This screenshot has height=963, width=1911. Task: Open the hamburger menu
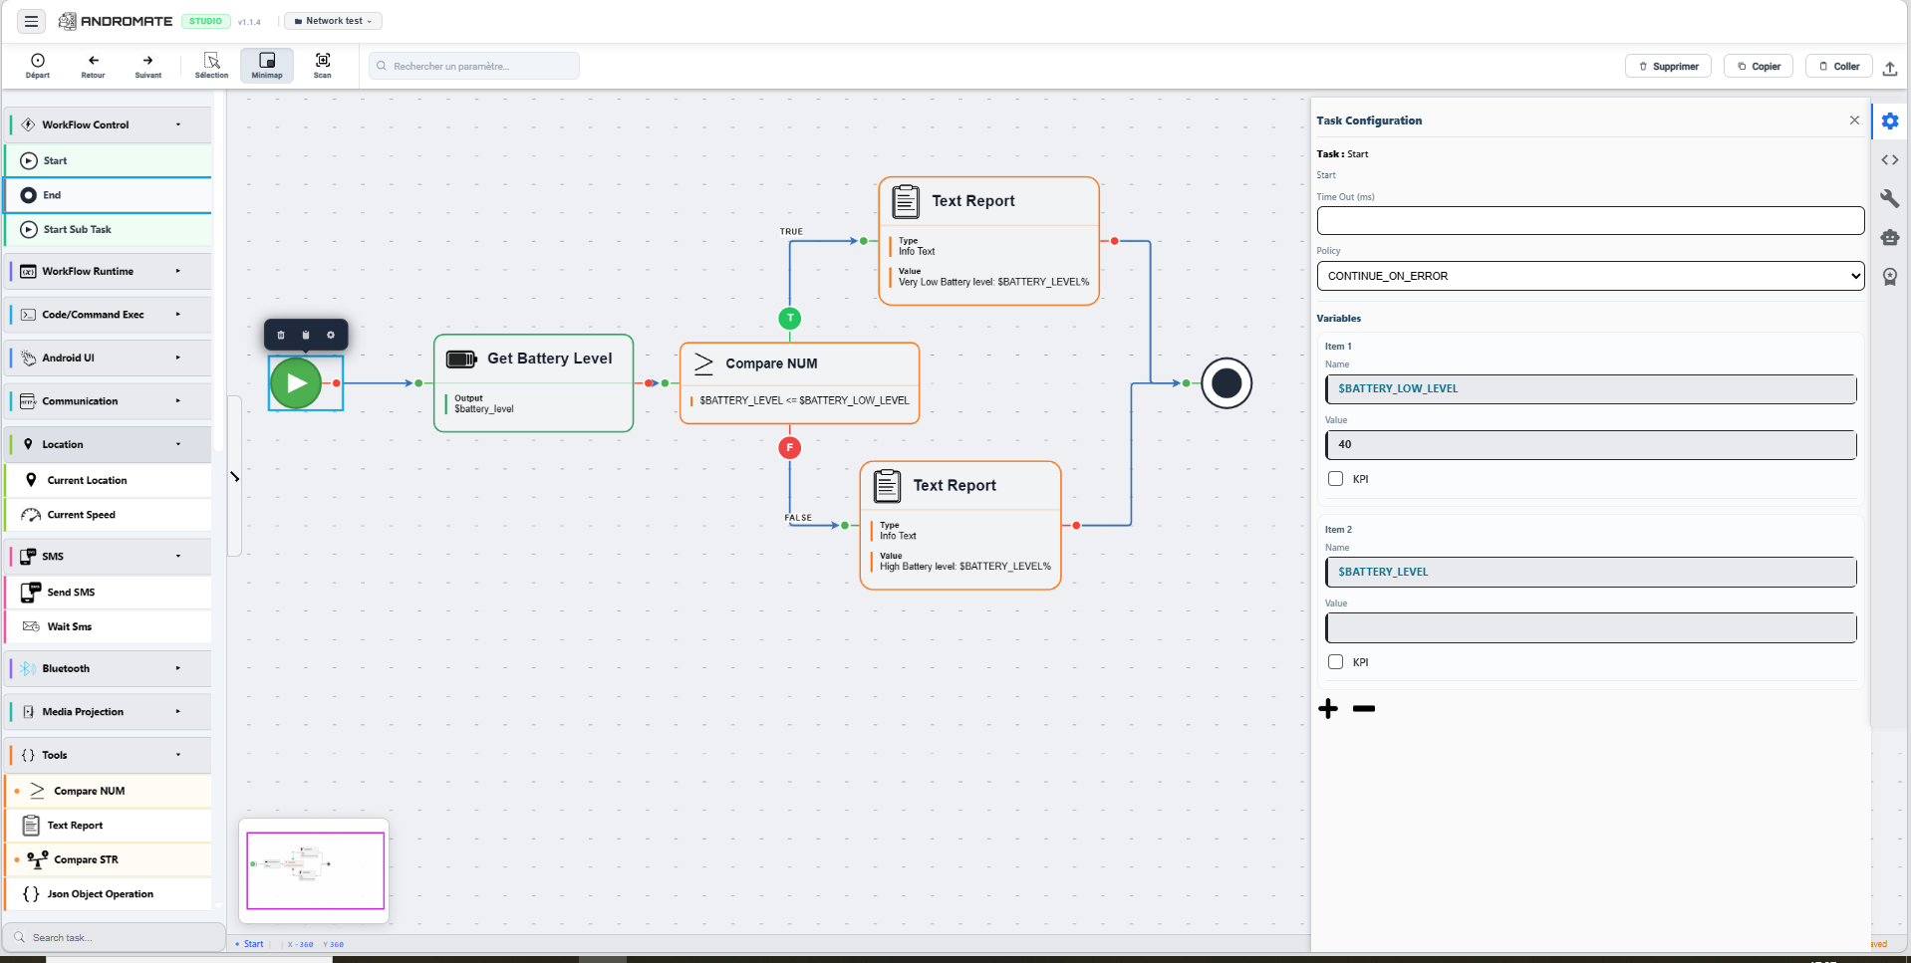[31, 21]
